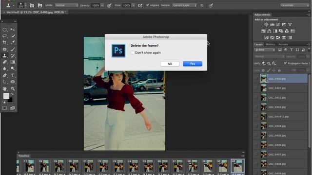312x175 pixels.
Task: Select the Timeline panel tab
Action: (x=24, y=156)
